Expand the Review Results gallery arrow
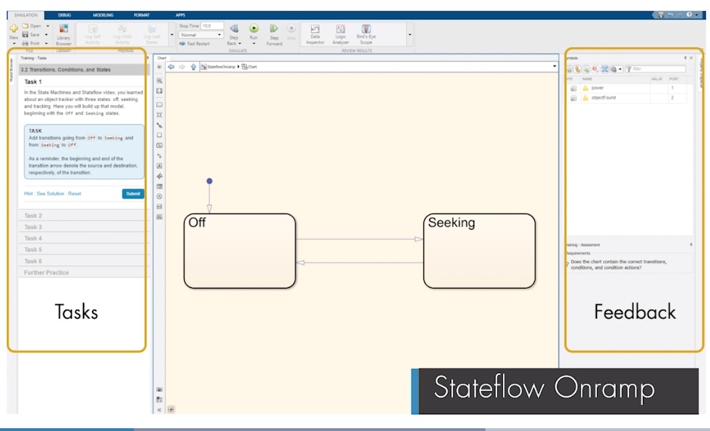This screenshot has height=431, width=710. (410, 35)
